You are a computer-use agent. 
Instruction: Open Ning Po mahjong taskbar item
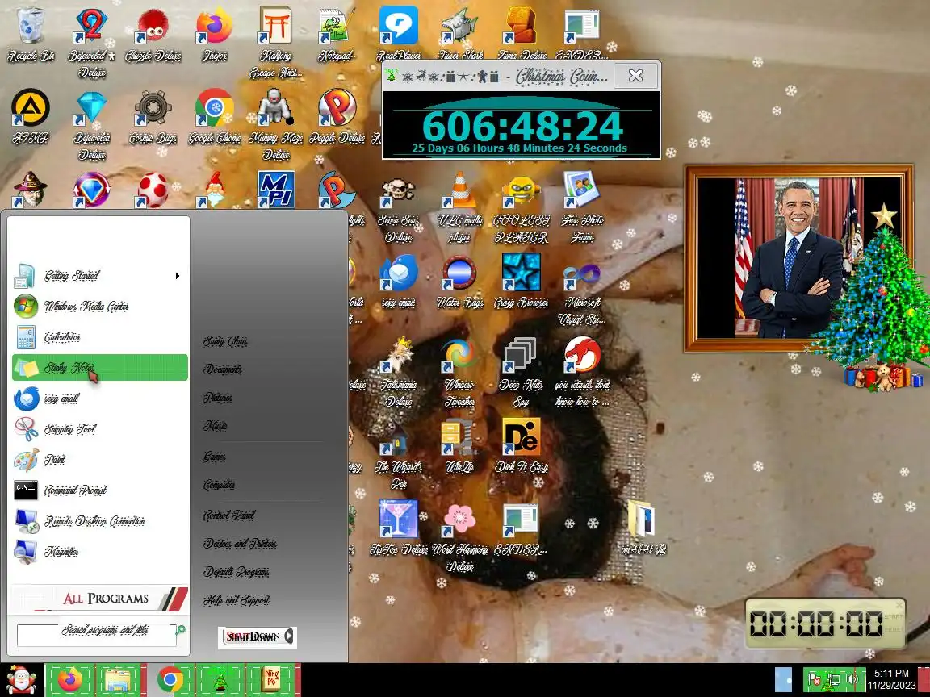pos(271,680)
